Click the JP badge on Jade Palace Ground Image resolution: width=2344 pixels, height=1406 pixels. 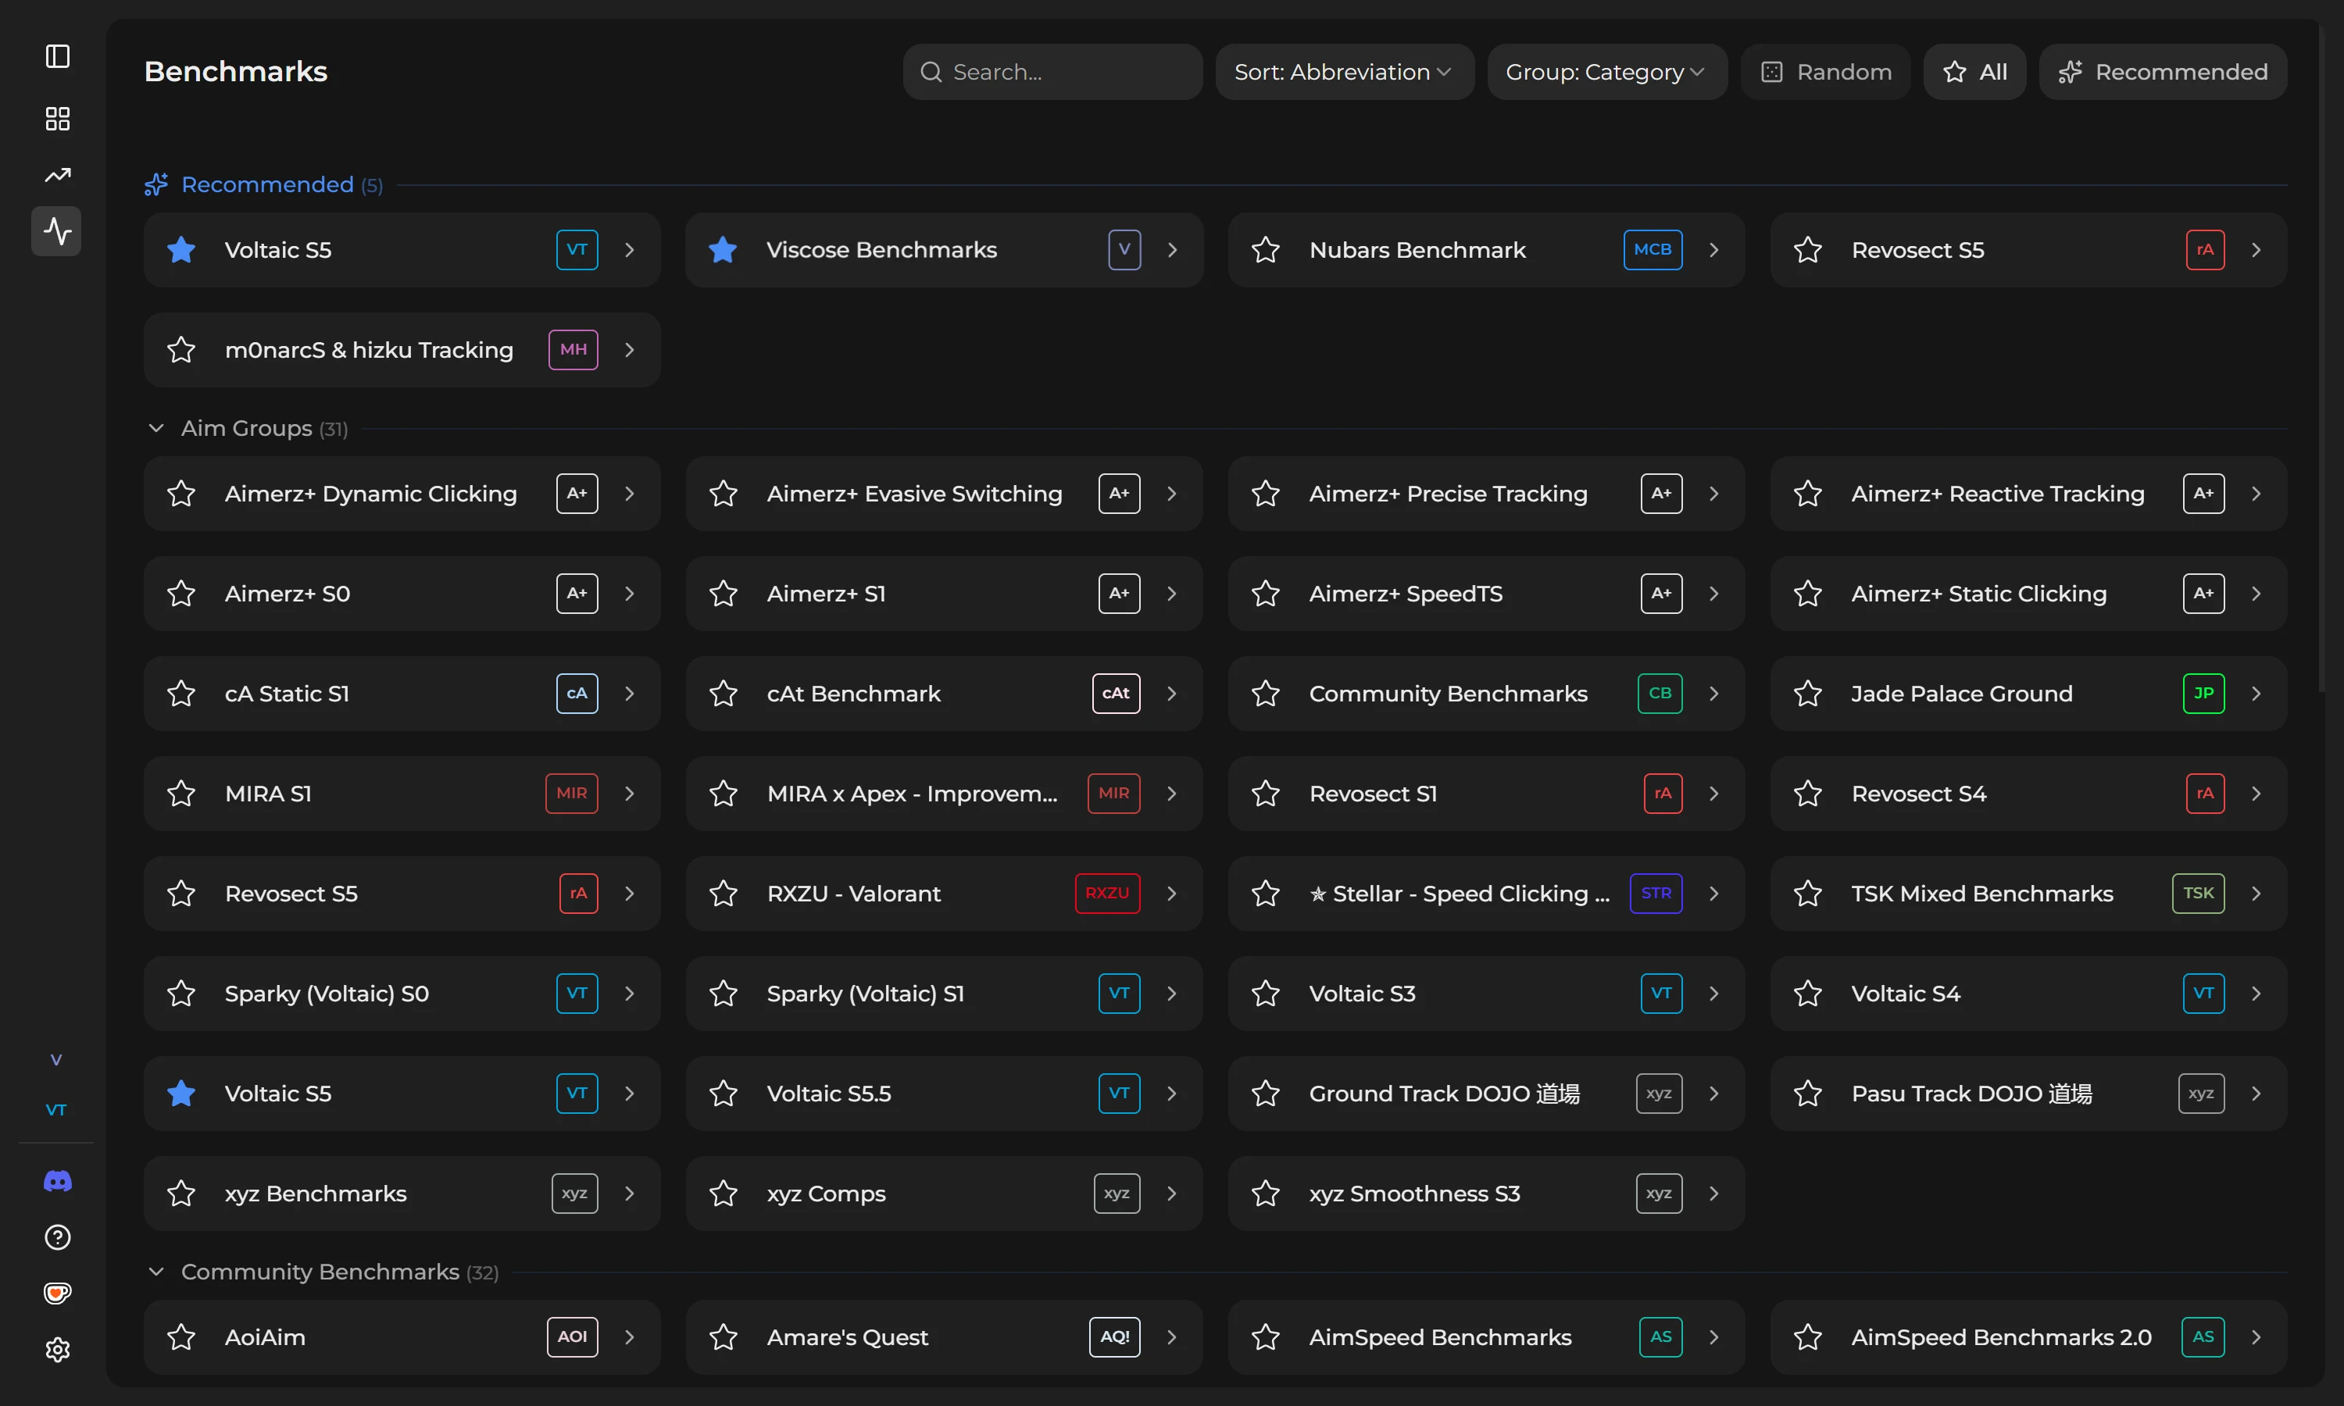(2203, 694)
